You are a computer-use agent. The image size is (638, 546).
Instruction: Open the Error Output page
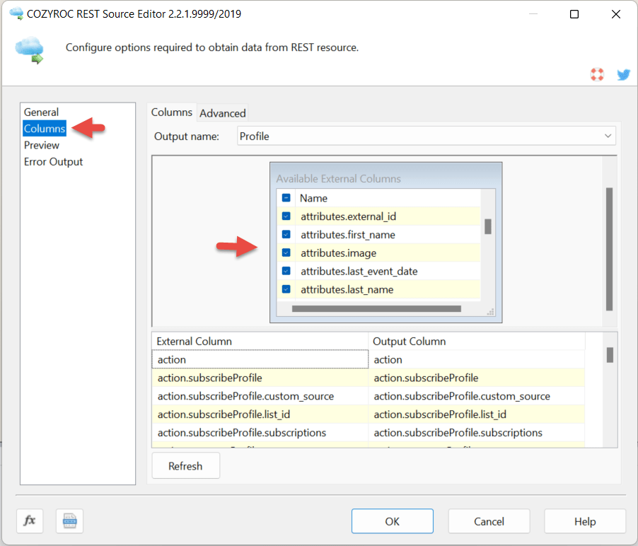pos(53,162)
